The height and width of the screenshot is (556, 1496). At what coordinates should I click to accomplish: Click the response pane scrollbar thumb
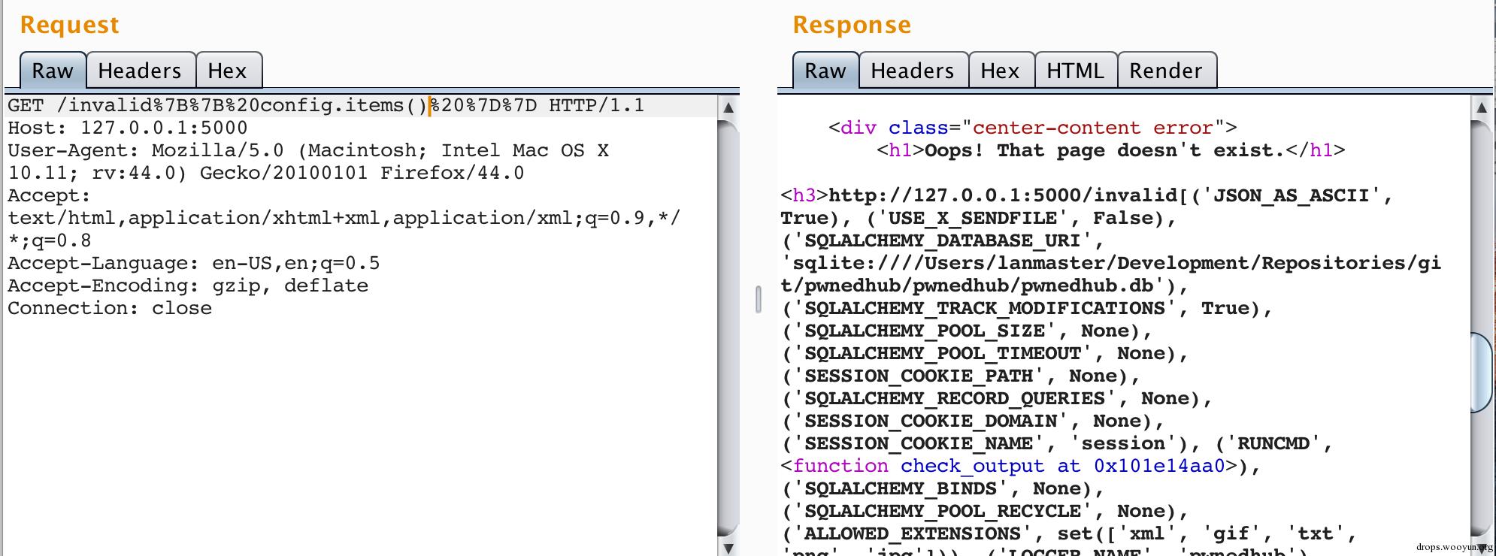(1482, 372)
